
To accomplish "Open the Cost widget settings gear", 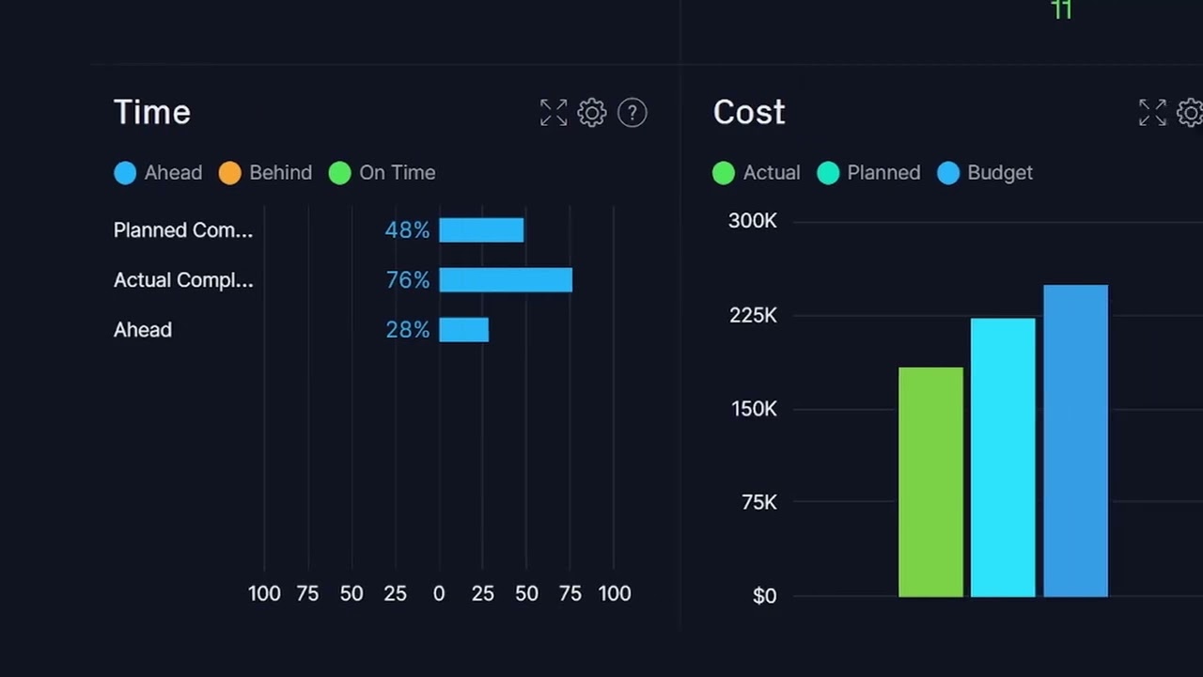I will (1190, 113).
